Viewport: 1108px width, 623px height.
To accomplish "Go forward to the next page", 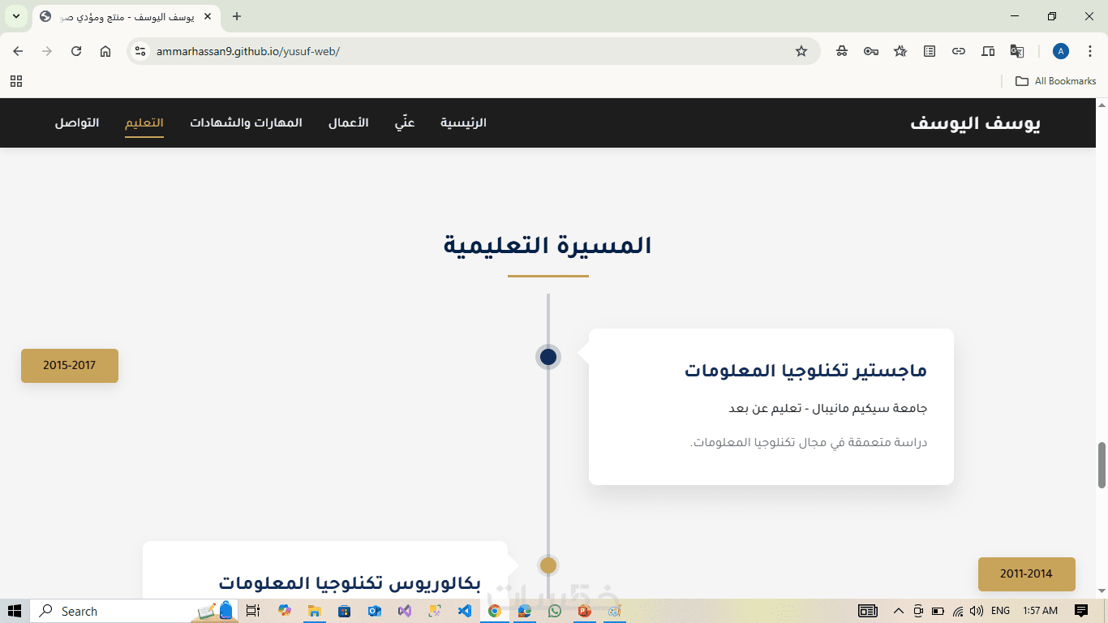I will click(x=47, y=51).
